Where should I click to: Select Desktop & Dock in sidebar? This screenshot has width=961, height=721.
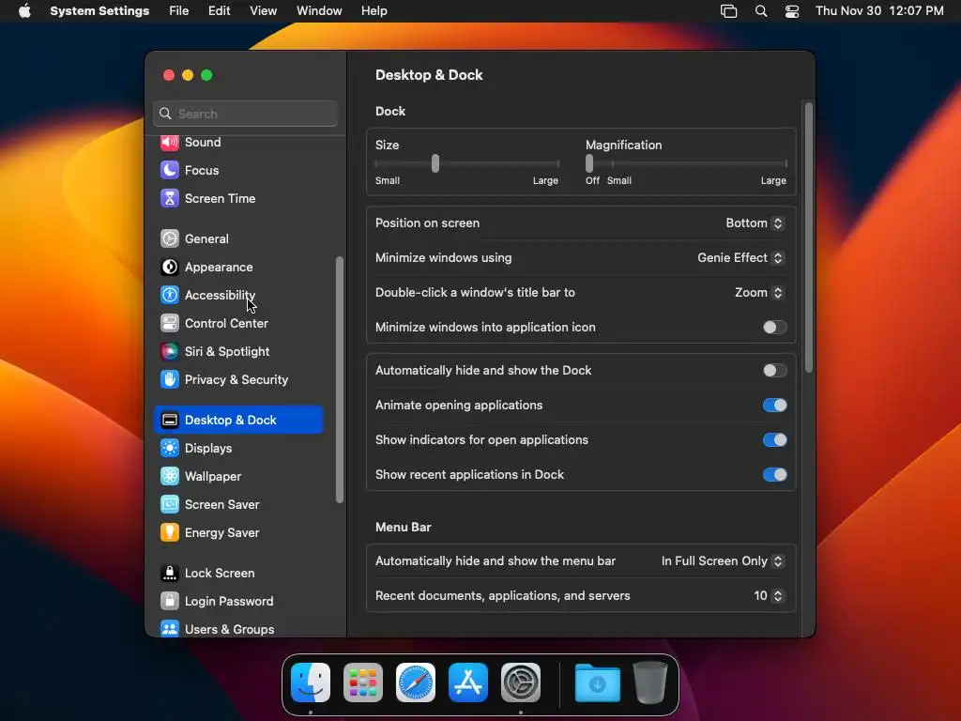238,420
